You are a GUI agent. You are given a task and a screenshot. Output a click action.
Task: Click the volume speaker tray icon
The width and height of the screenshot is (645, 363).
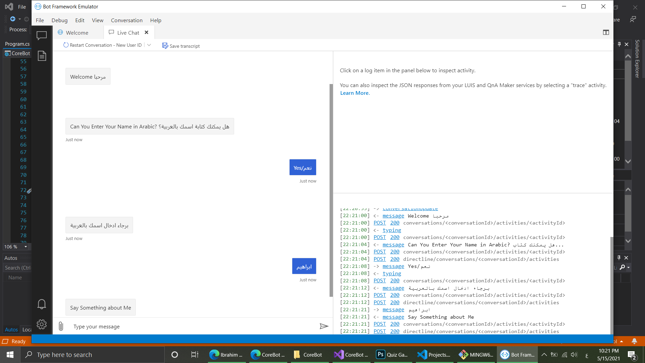pos(574,355)
